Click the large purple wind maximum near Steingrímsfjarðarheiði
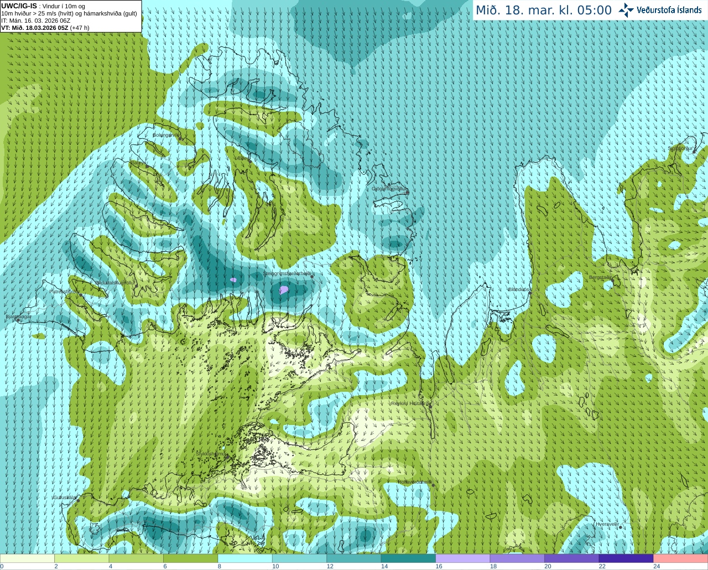Screen dimensions: 708x570 [284, 289]
